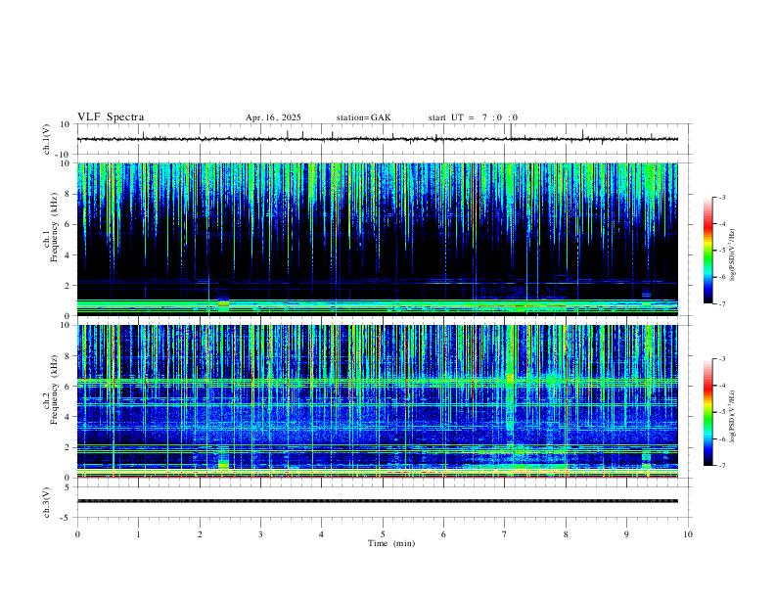The image size is (775, 599).
Task: Click the '8' kHz tick of ch.1 spectrogram
Action: [x=68, y=194]
